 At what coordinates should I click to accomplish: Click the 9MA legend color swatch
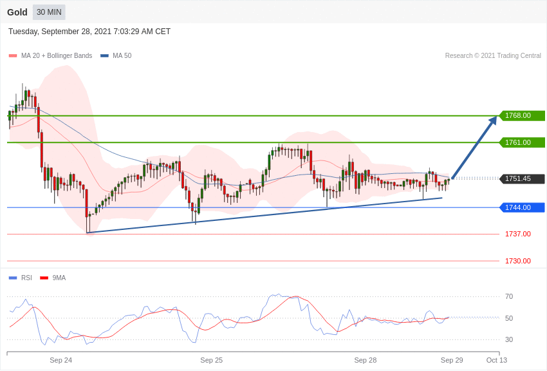coord(44,278)
